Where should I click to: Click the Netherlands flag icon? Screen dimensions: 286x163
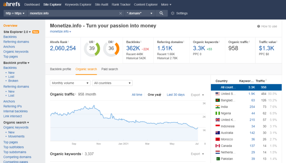pyautogui.click(x=218, y=152)
